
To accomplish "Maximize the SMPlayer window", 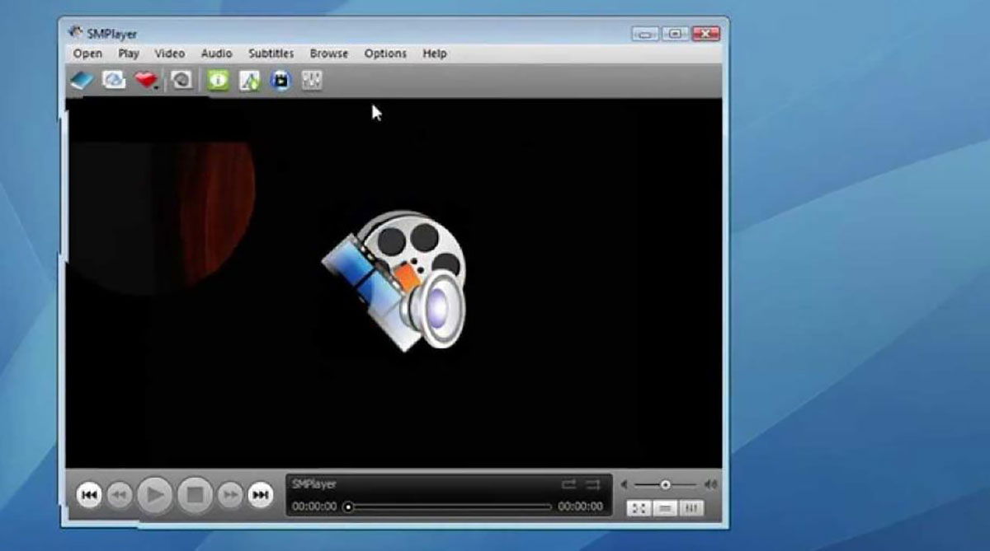I will pos(675,34).
